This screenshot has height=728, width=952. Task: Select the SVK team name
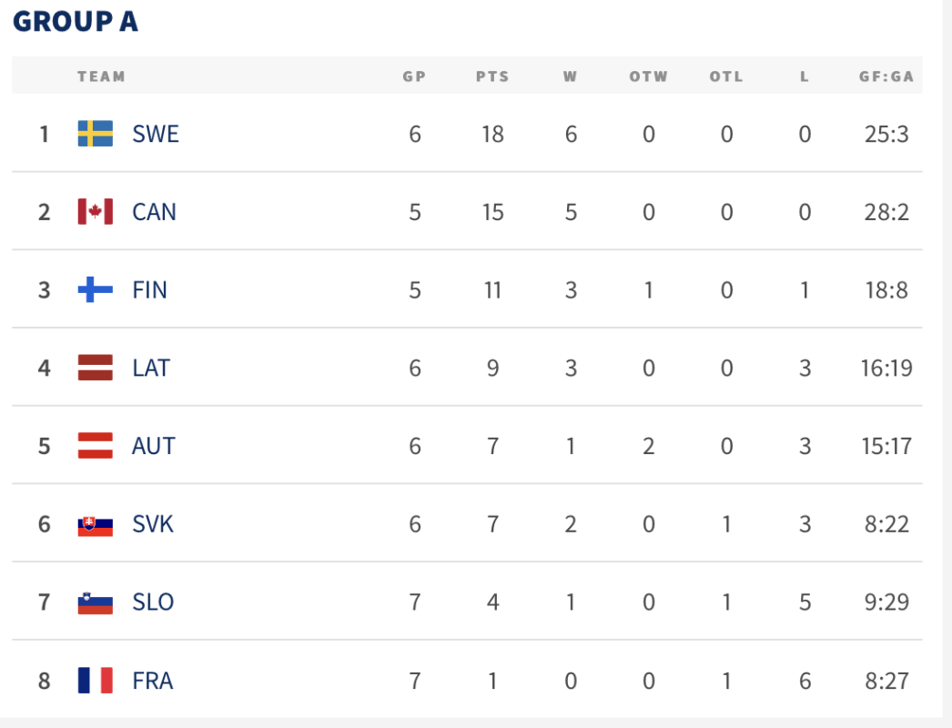point(153,524)
